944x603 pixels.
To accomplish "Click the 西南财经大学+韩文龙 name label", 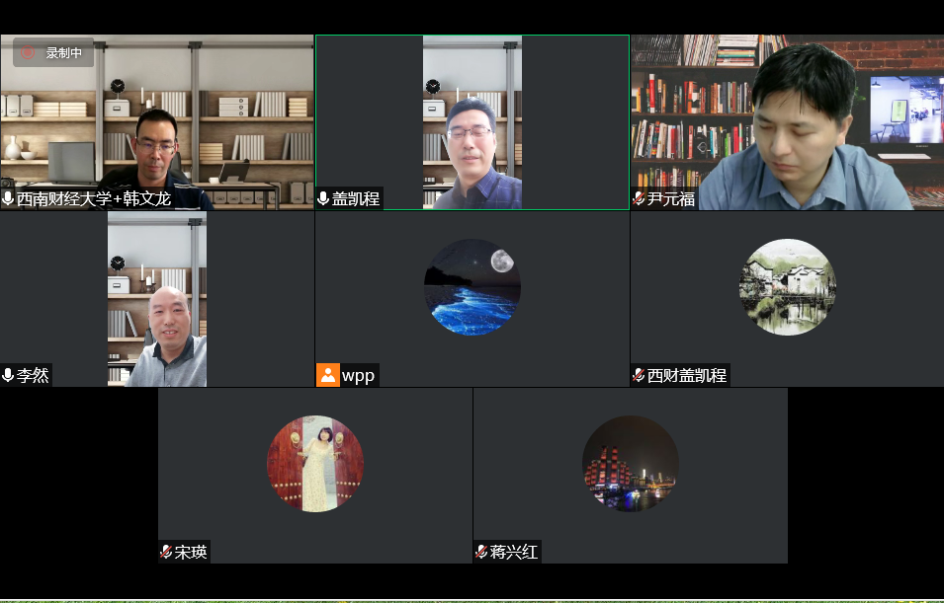I will (x=94, y=199).
